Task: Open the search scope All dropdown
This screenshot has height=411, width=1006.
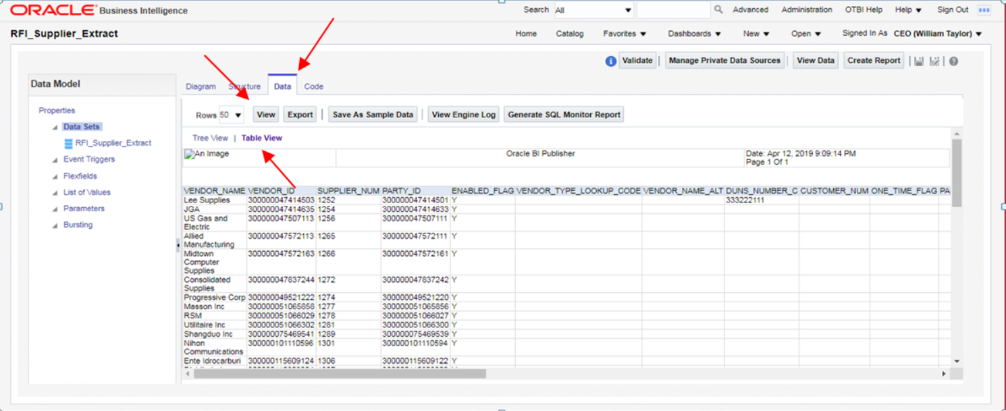Action: click(x=593, y=10)
